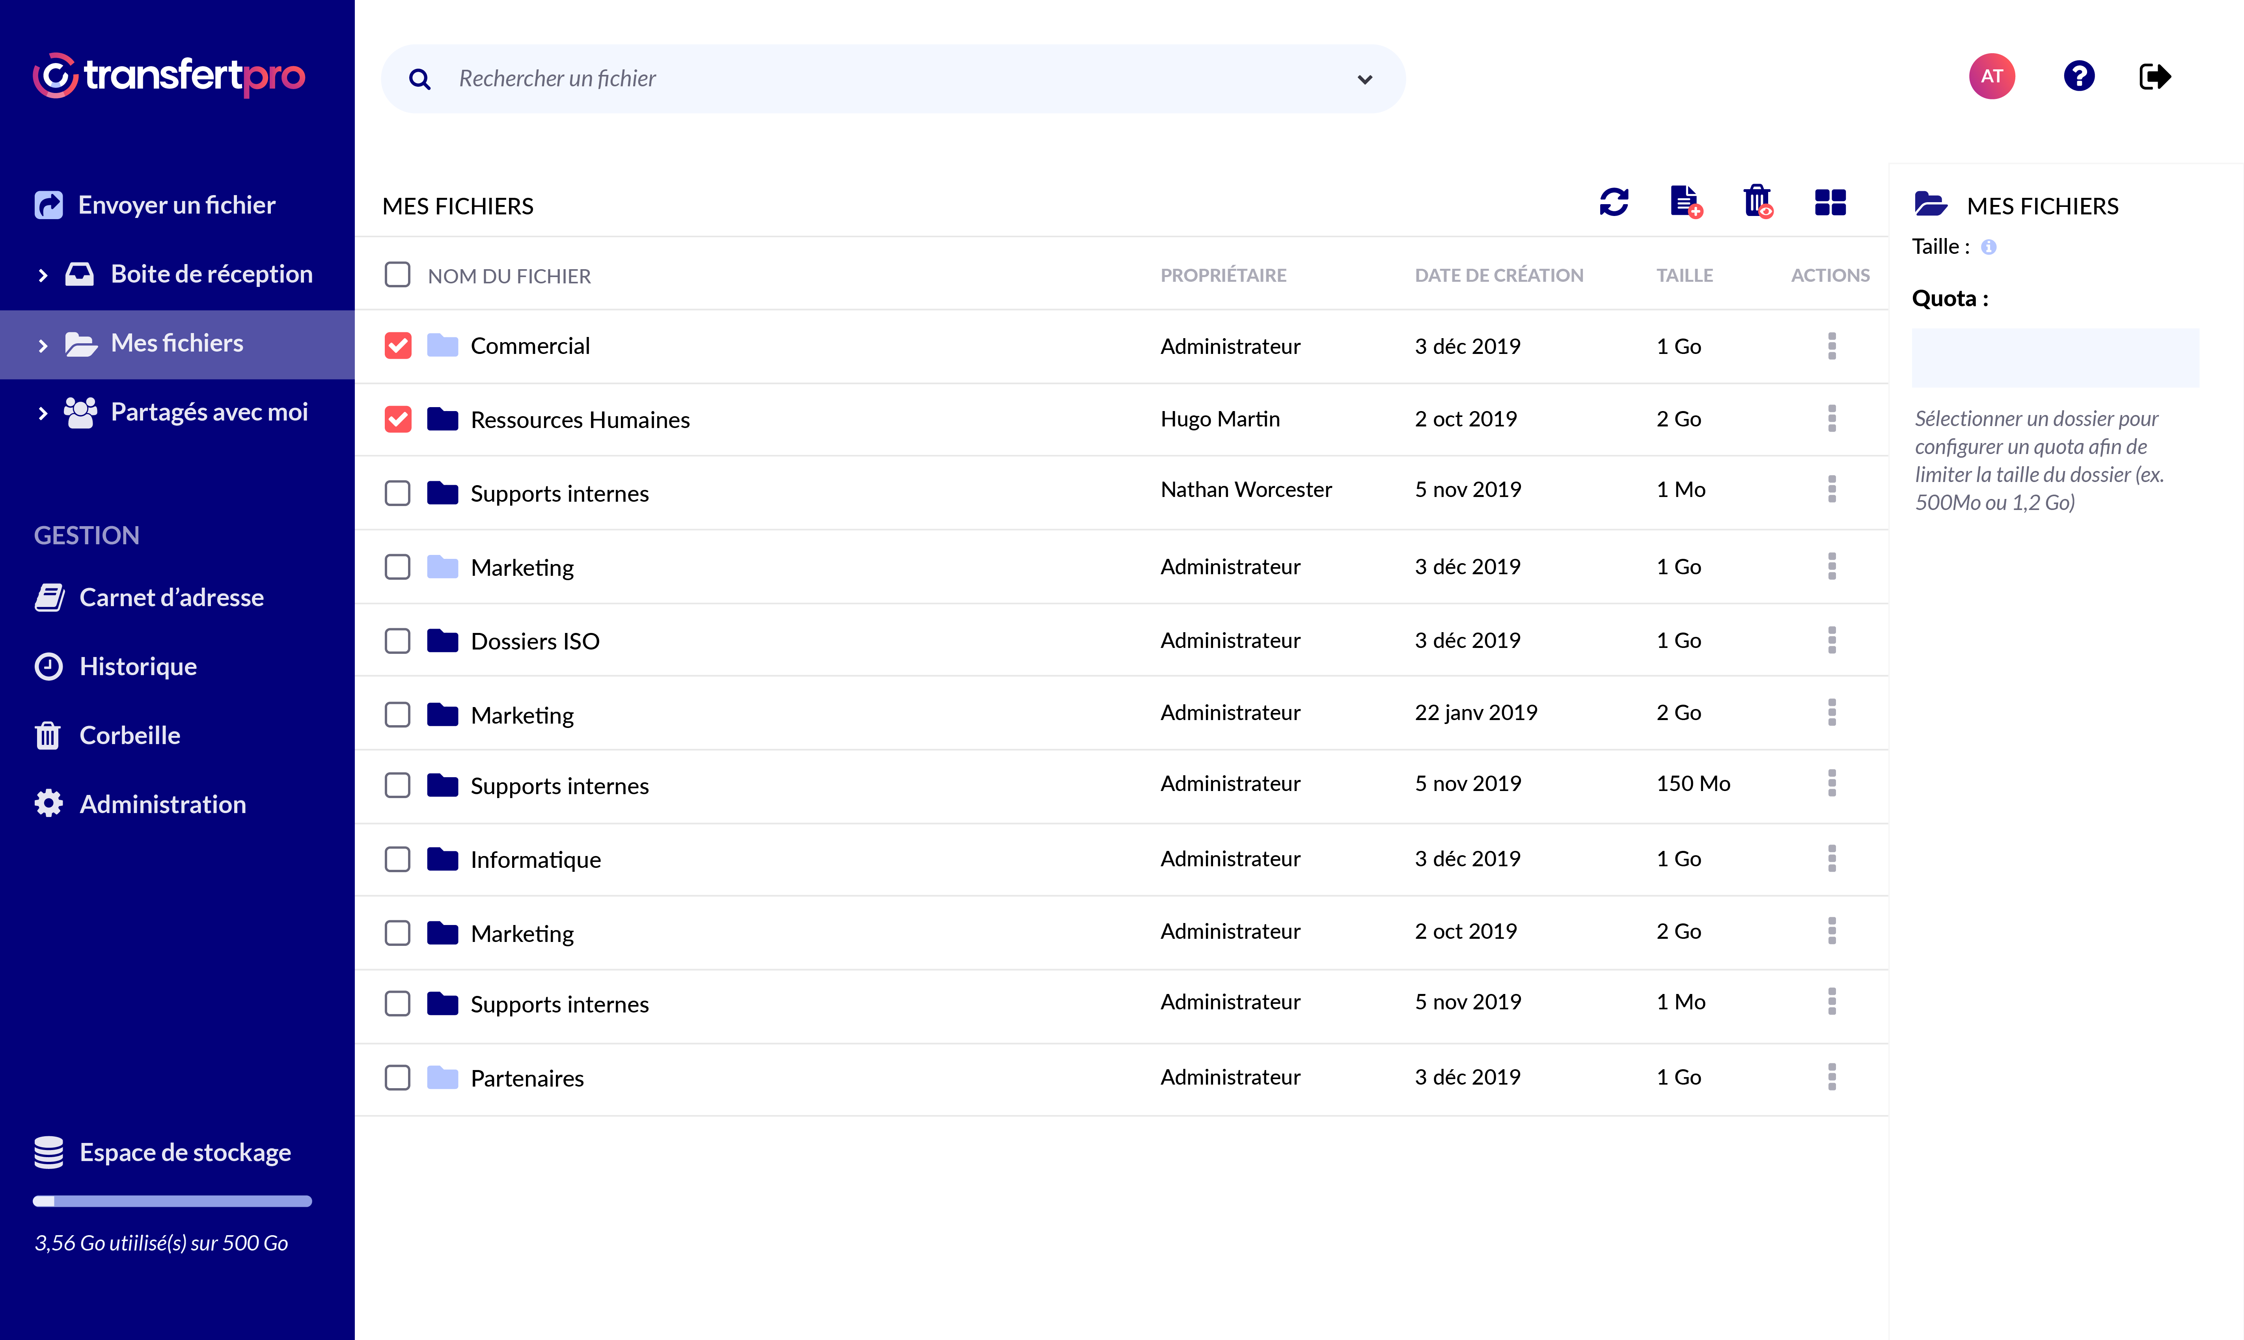Image resolution: width=2244 pixels, height=1340 pixels.
Task: Open Envoyer un fichier
Action: pyautogui.click(x=155, y=205)
